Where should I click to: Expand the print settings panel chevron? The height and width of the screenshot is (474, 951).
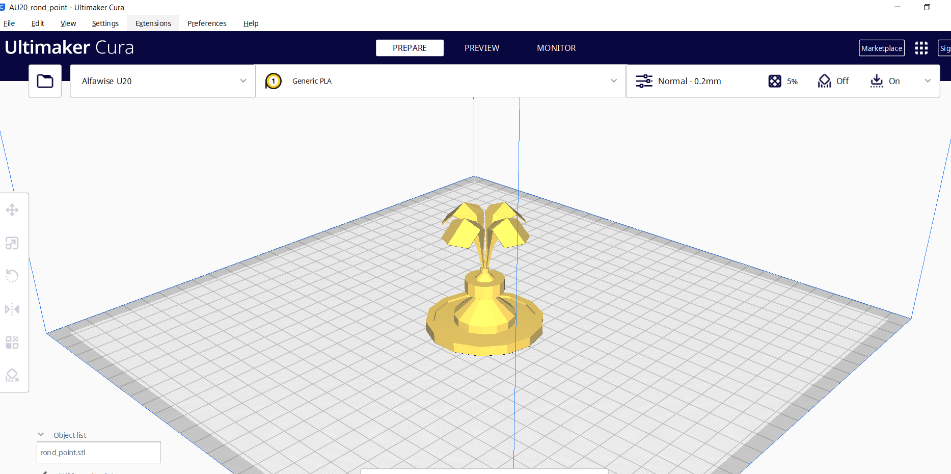(928, 81)
